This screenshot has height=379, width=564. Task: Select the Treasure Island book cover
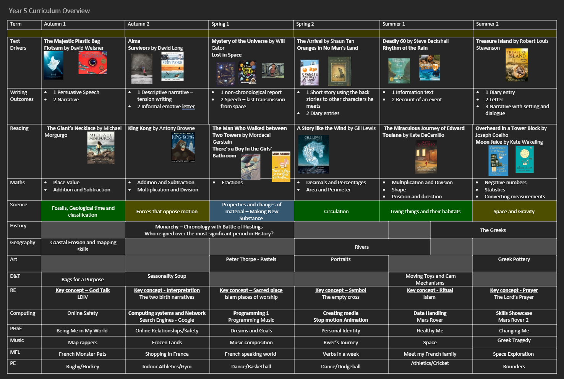pyautogui.click(x=517, y=65)
